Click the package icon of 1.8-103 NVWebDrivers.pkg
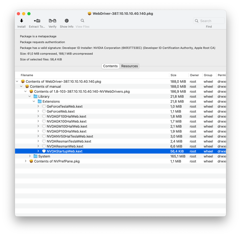241x236 pixels. (31, 91)
